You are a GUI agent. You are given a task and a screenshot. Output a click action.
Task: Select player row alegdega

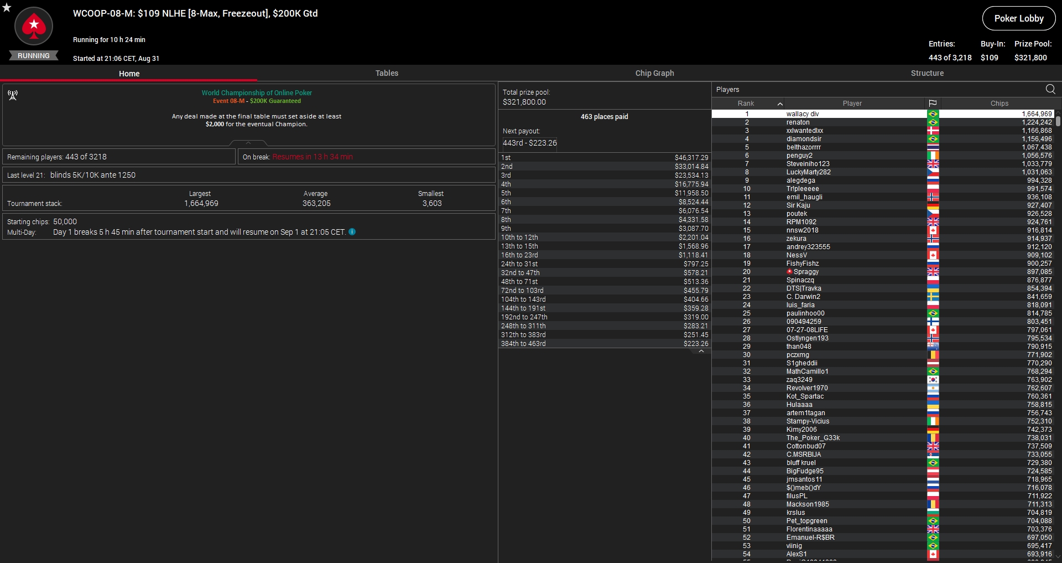883,180
